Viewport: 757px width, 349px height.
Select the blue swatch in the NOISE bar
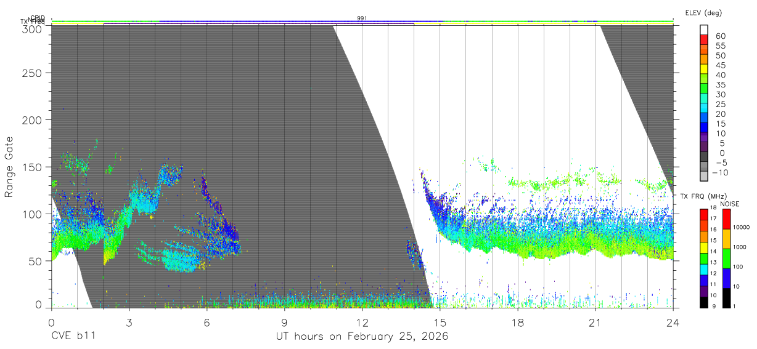coord(726,278)
